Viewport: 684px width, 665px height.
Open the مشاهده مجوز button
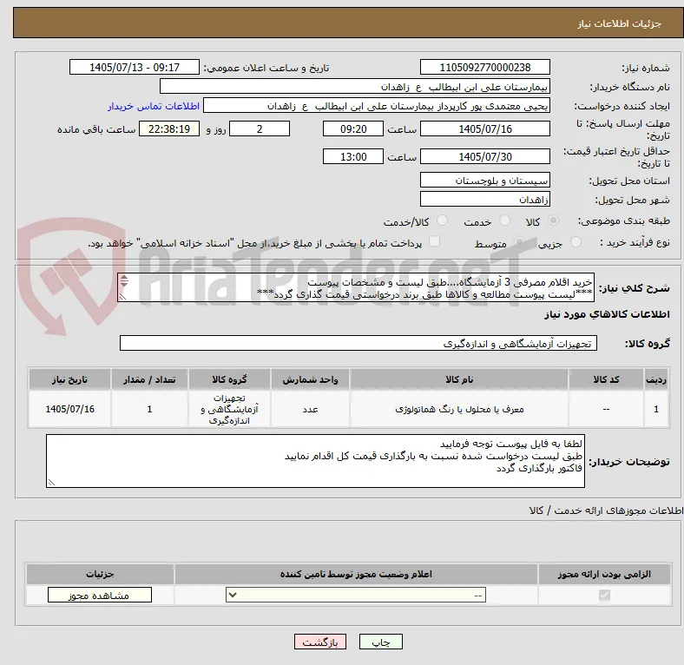(100, 596)
